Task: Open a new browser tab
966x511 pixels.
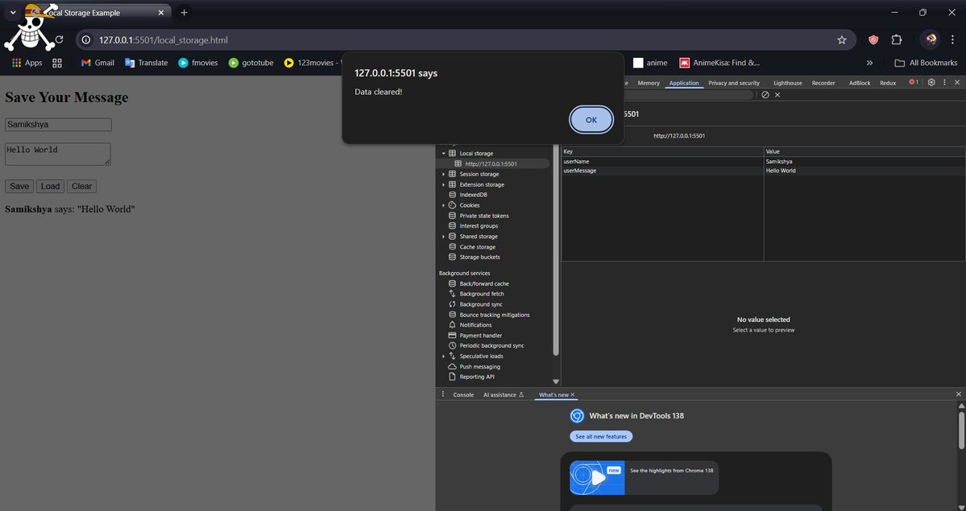Action: click(184, 12)
